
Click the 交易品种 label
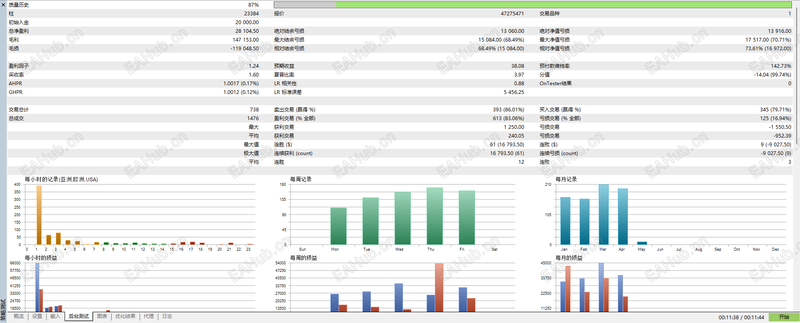(550, 14)
